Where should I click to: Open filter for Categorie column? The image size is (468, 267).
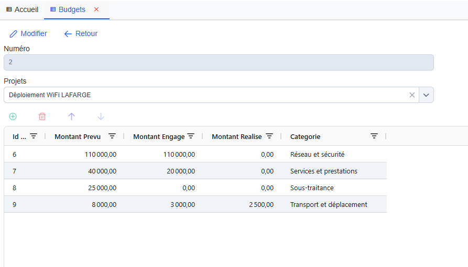point(374,136)
